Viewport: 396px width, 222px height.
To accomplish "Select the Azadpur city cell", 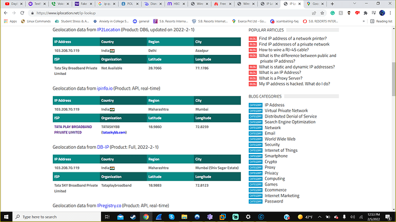I will click(x=202, y=51).
